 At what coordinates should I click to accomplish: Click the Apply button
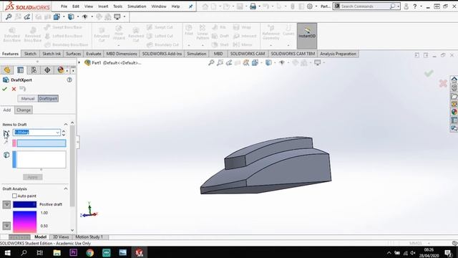pos(33,177)
